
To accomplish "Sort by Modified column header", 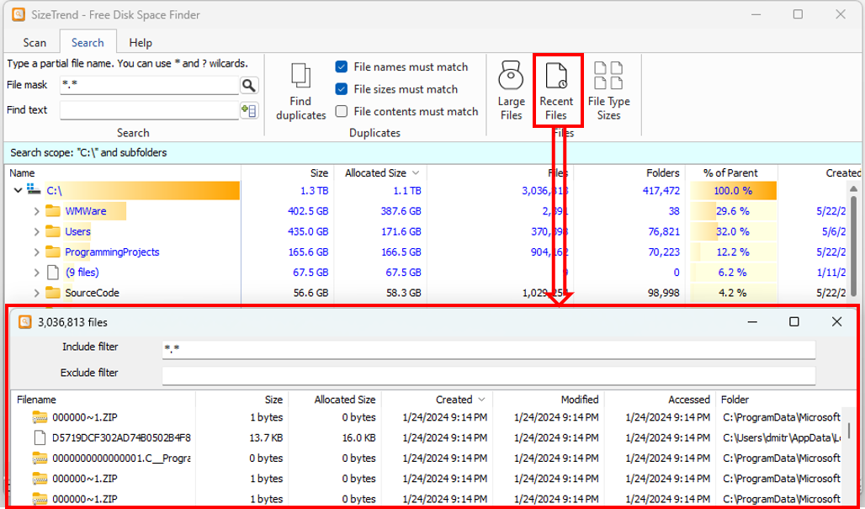I will tap(579, 400).
